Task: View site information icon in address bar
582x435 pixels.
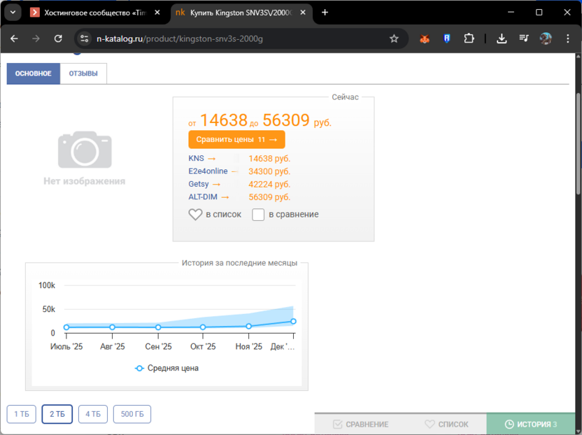Action: [84, 38]
